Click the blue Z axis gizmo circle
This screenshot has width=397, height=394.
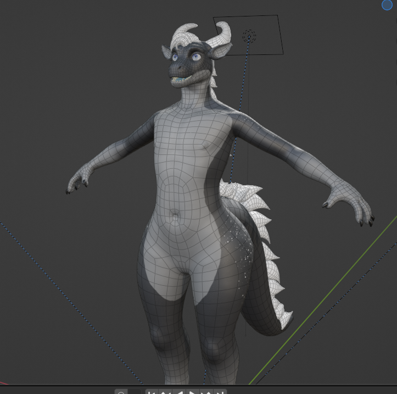[x=387, y=5]
